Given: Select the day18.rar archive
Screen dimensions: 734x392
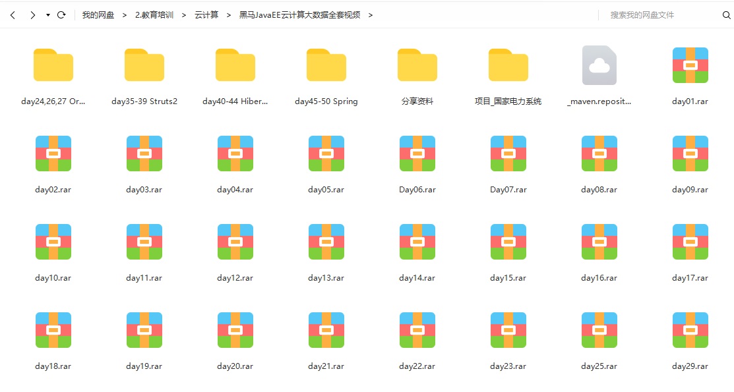Looking at the screenshot, I should (x=53, y=330).
